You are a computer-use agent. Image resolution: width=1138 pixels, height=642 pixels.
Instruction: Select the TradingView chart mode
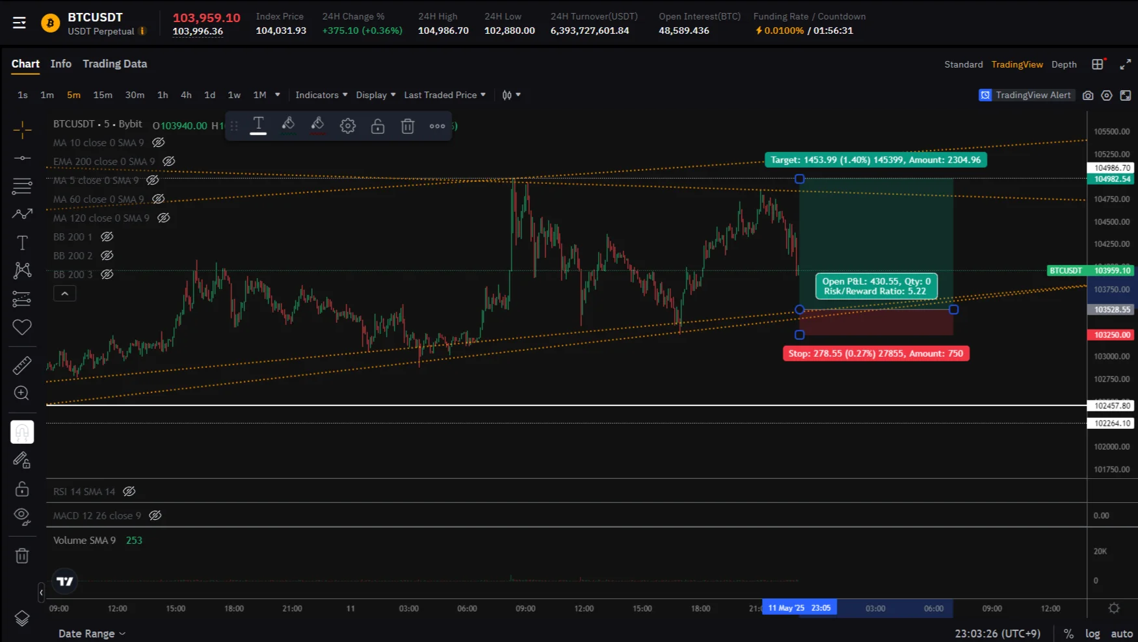1017,64
